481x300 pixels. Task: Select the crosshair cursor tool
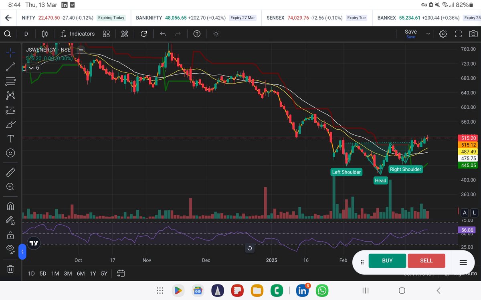11,52
